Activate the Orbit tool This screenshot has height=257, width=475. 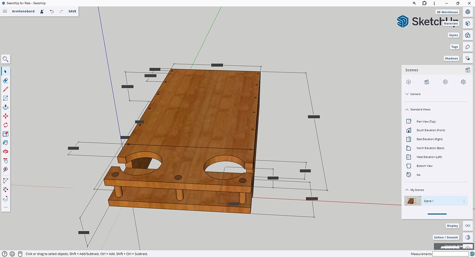tap(6, 152)
